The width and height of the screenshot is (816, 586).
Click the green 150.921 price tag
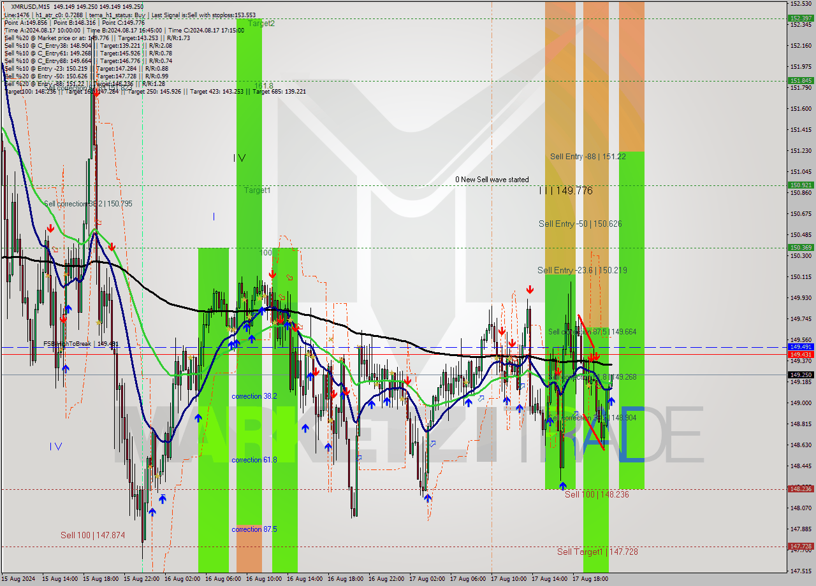(x=801, y=185)
